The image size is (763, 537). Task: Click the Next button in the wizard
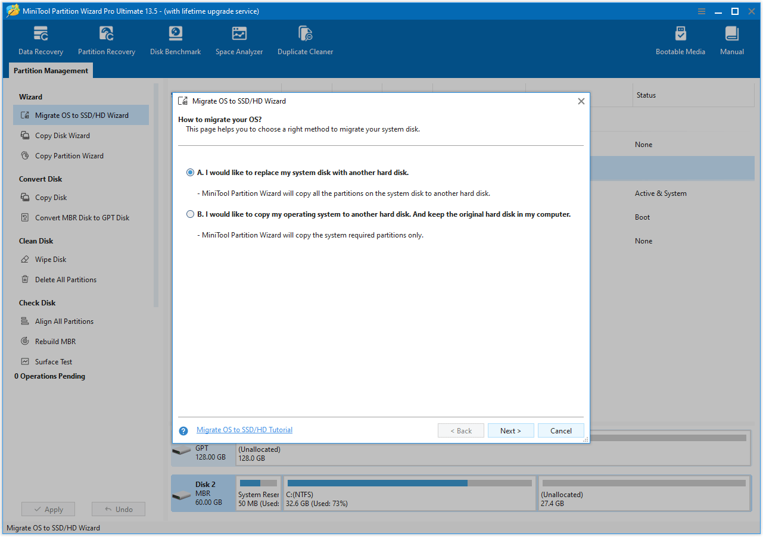click(x=510, y=430)
